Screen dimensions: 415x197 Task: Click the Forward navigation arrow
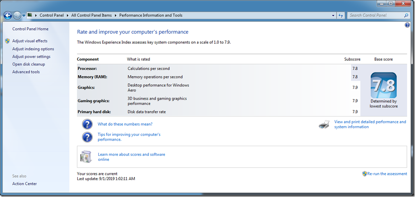coord(17,15)
